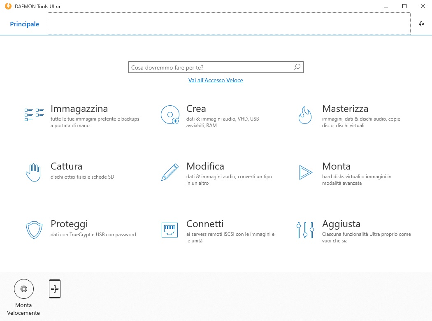Screen dimensions: 432x321
Task: Click 'dati con TrueCrypt e USB con password'
Action: (x=93, y=235)
